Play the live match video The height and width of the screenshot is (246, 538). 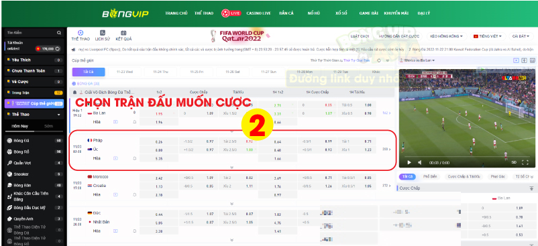(x=409, y=162)
